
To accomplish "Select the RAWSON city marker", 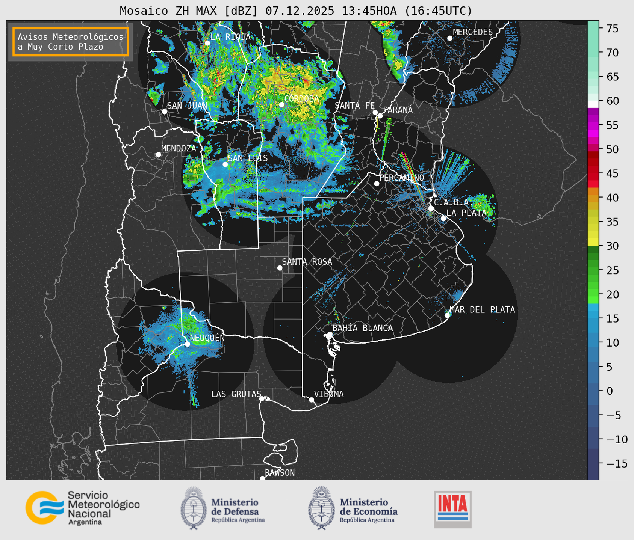I will coord(262,478).
